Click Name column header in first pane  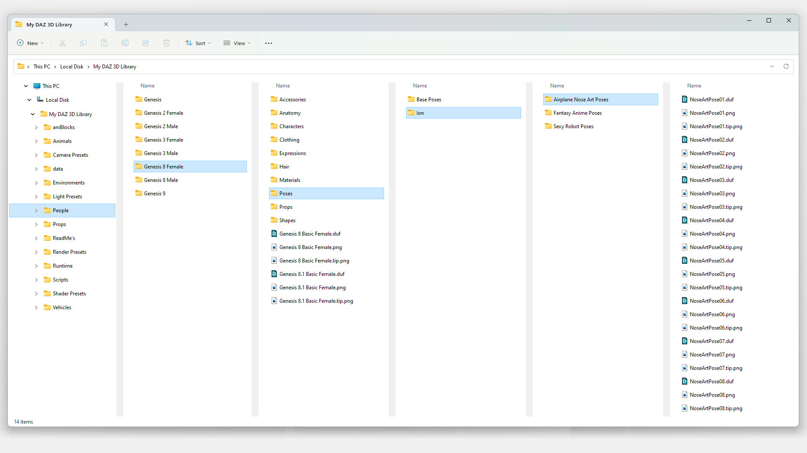tap(148, 86)
